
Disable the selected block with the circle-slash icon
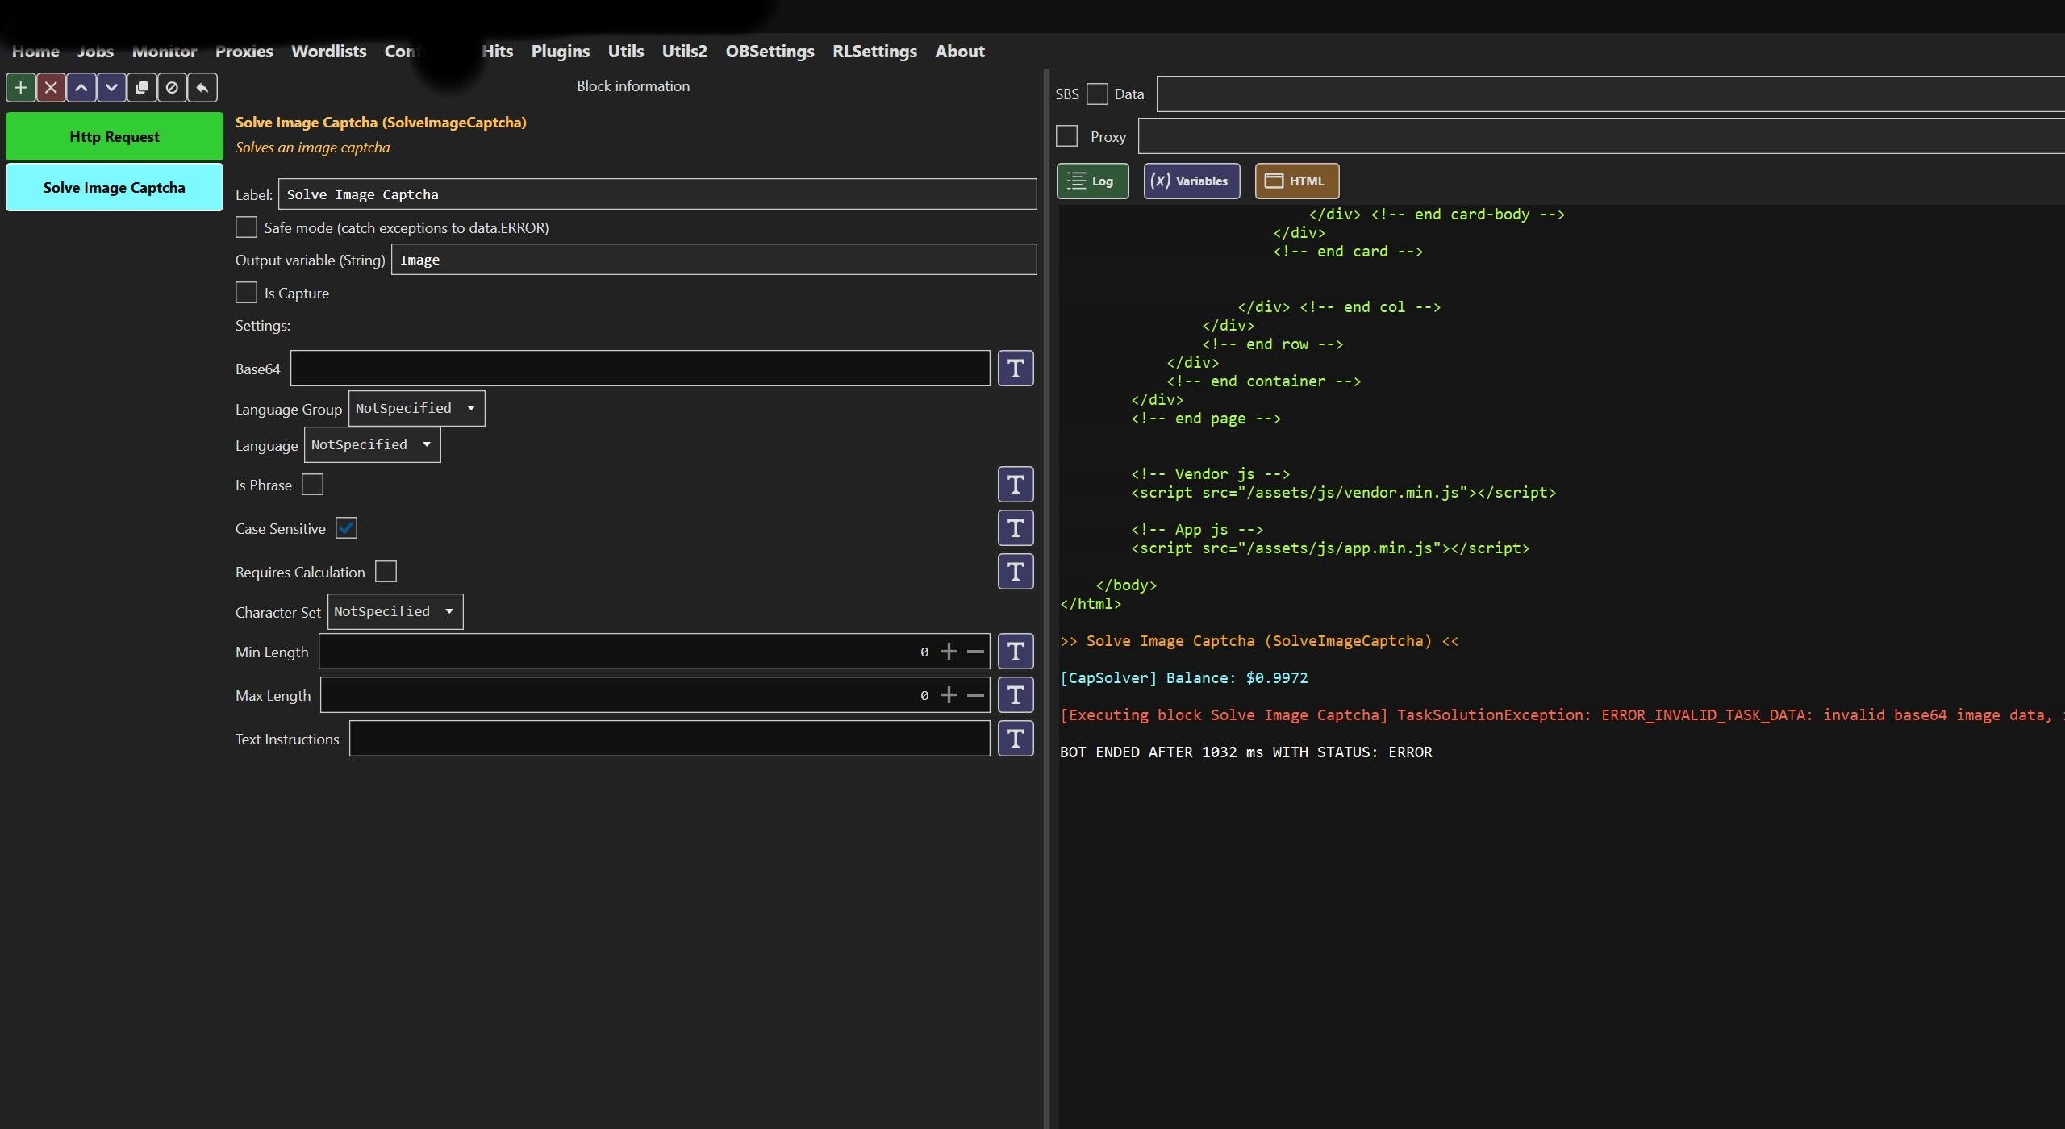[x=172, y=87]
